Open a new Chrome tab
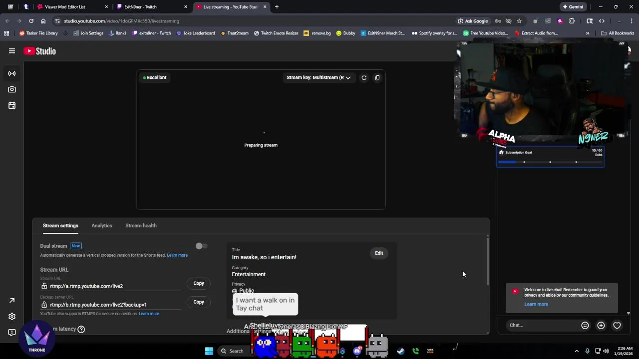Viewport: 639px width, 359px height. tap(277, 7)
